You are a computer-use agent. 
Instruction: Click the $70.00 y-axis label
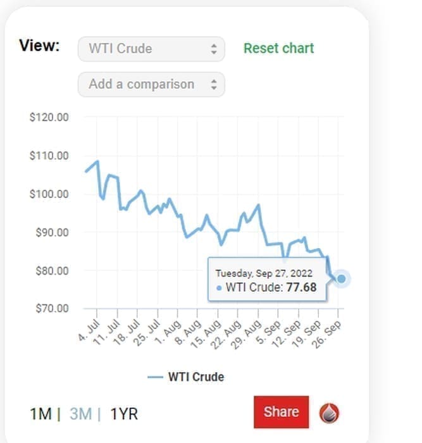49,309
